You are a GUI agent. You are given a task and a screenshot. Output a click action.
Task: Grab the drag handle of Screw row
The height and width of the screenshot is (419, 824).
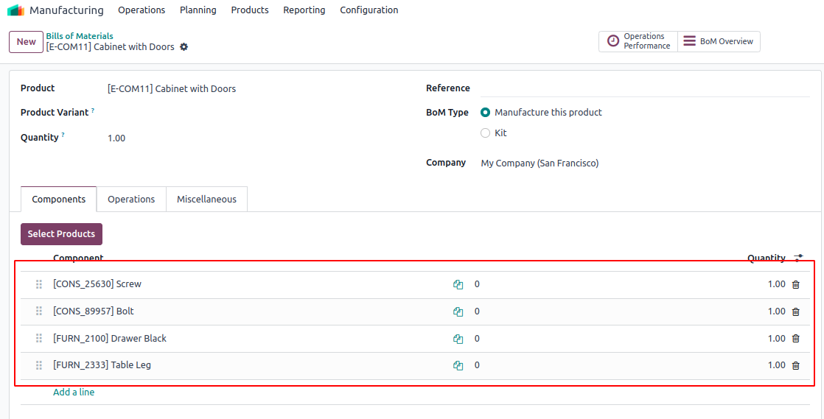[39, 284]
